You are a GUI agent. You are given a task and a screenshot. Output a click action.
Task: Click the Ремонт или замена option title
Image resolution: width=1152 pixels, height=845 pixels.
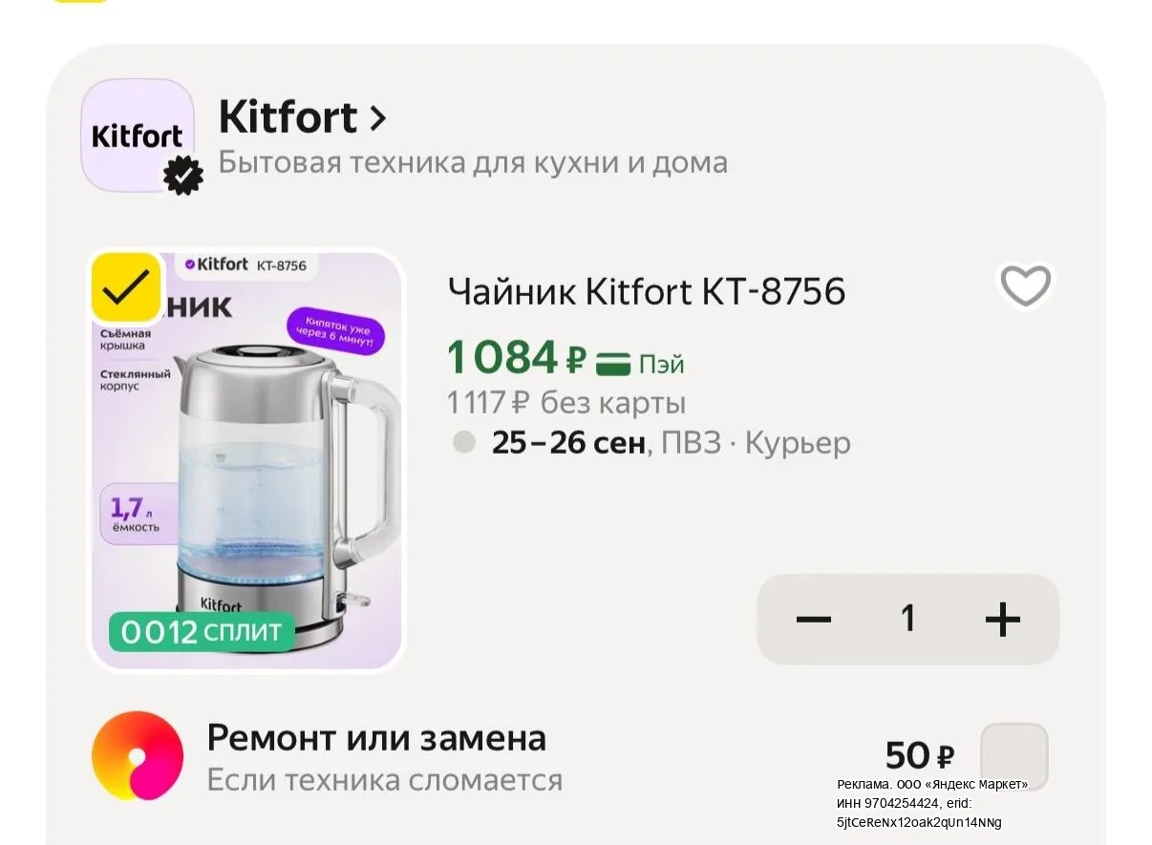click(x=376, y=738)
